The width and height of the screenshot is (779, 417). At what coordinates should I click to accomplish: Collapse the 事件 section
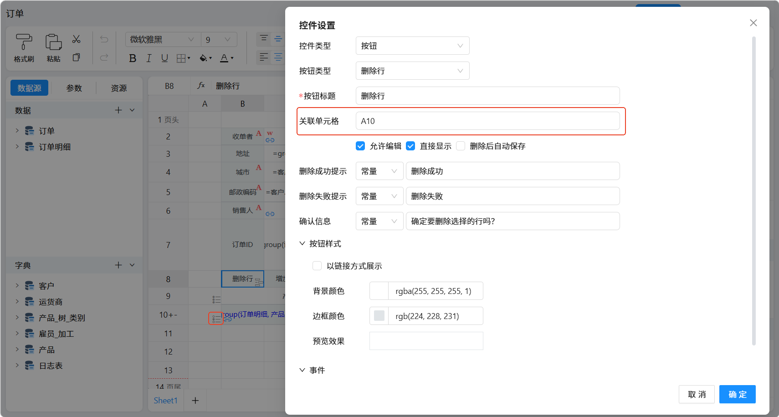302,370
